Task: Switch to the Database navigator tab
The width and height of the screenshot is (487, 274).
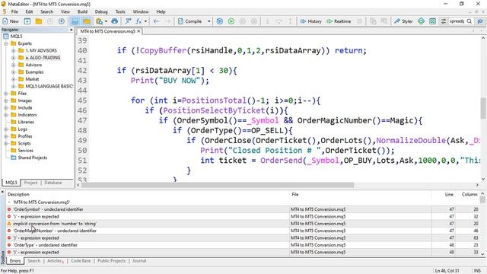Action: tap(53, 183)
